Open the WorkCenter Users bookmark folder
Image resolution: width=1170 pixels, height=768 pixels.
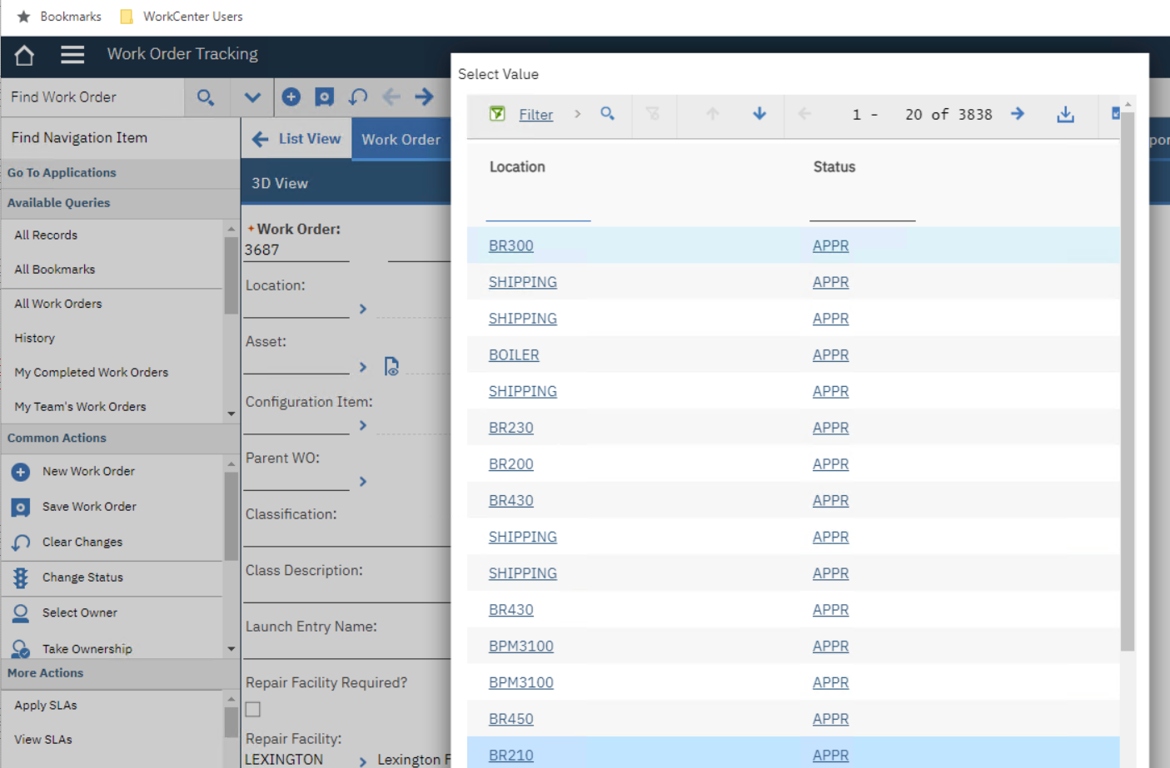pos(182,17)
